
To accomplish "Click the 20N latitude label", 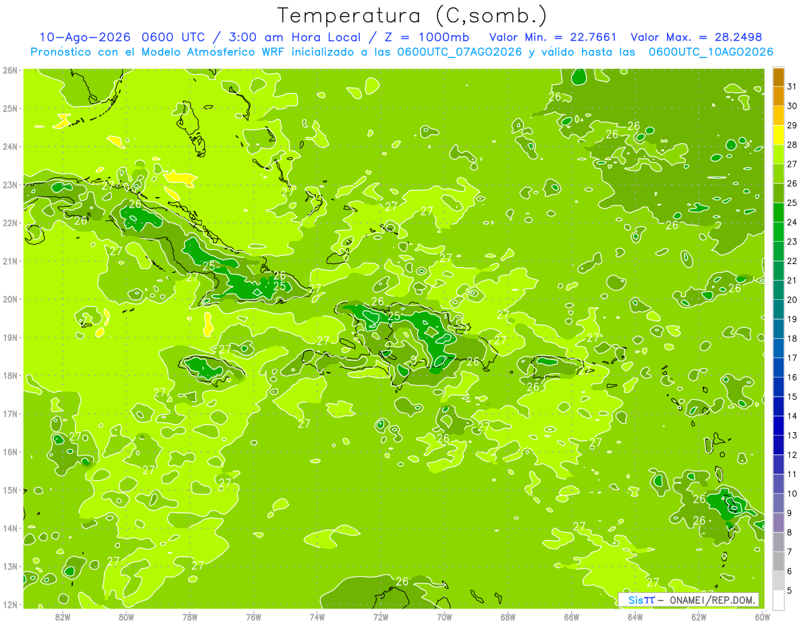I will pos(9,299).
